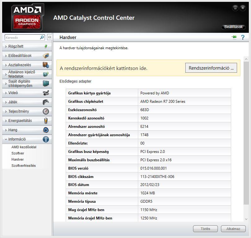Viewport: 251px width, 238px height.
Task: Expand the Energiaellátás section
Action: point(27,120)
